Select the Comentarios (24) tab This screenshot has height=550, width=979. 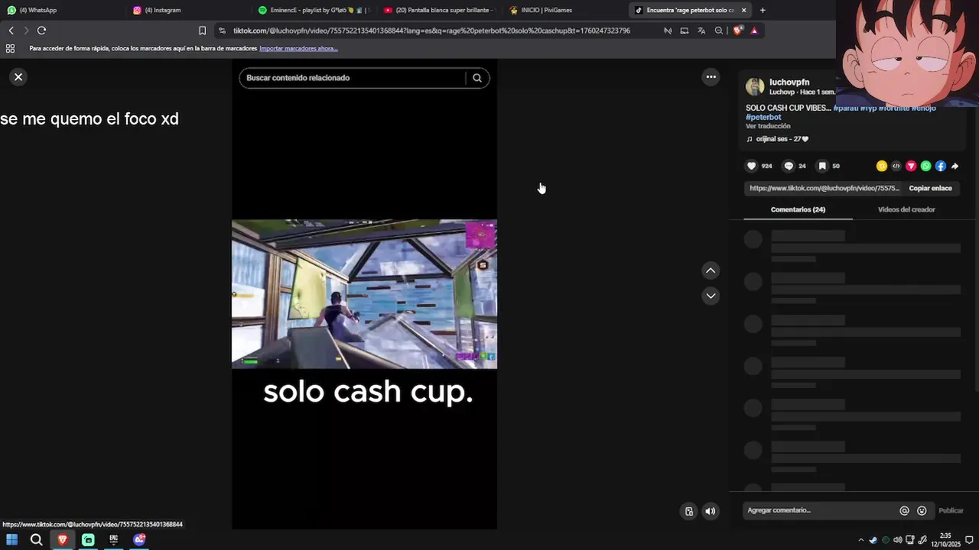(x=798, y=209)
